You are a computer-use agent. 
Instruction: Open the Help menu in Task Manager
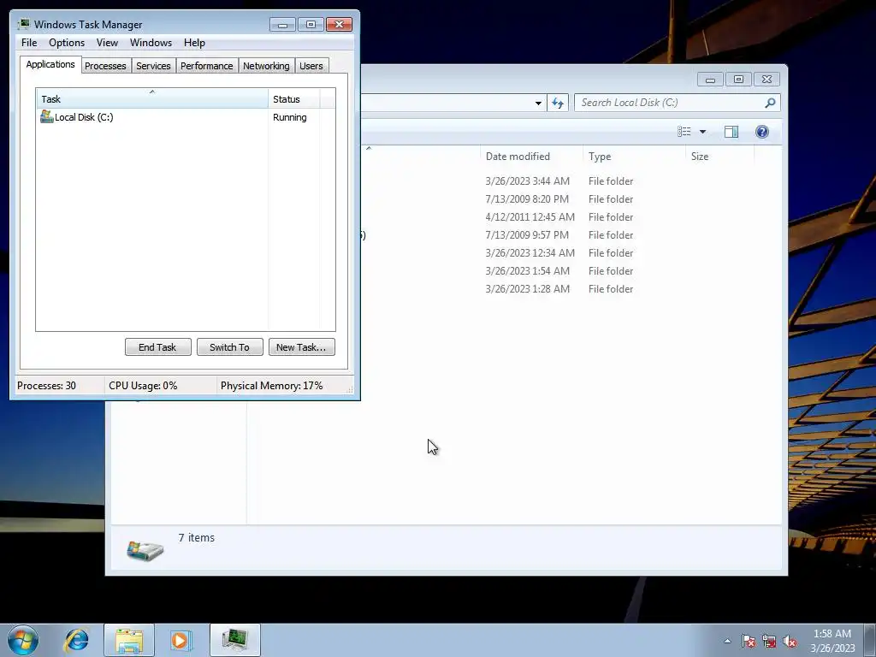click(194, 43)
